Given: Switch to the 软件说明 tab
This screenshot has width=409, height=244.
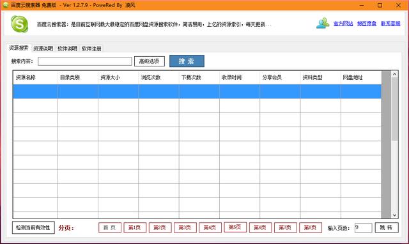Looking at the screenshot, I should point(67,49).
